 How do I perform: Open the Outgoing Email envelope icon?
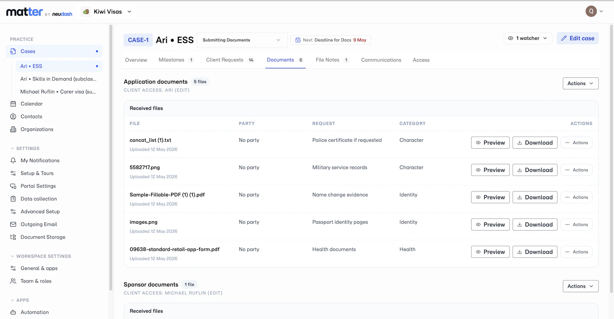click(x=13, y=224)
